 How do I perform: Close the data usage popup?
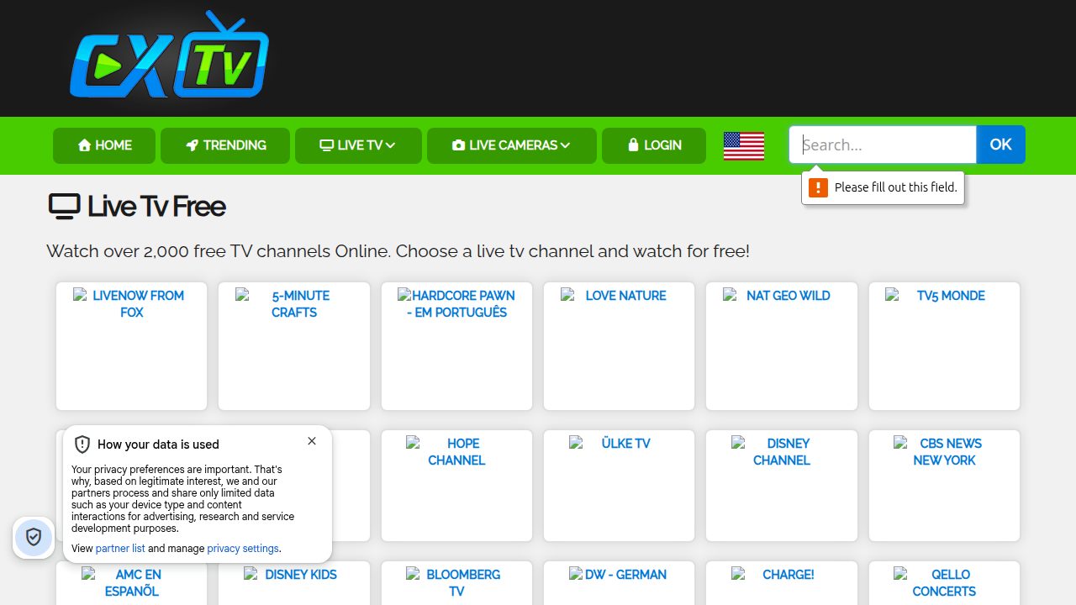312,441
